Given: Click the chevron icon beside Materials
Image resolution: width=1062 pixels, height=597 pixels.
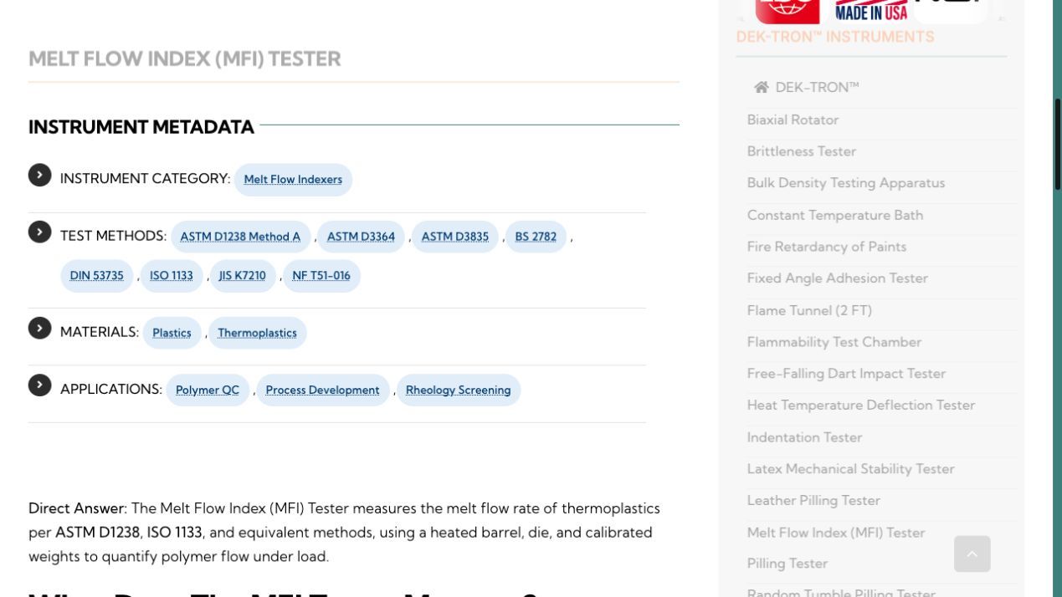Looking at the screenshot, I should point(39,328).
